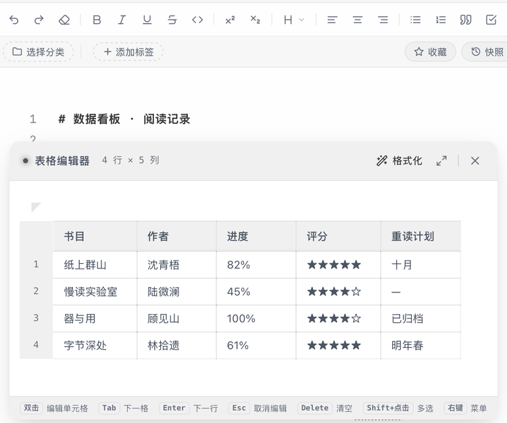Click the 收藏 favorite button

(x=431, y=52)
